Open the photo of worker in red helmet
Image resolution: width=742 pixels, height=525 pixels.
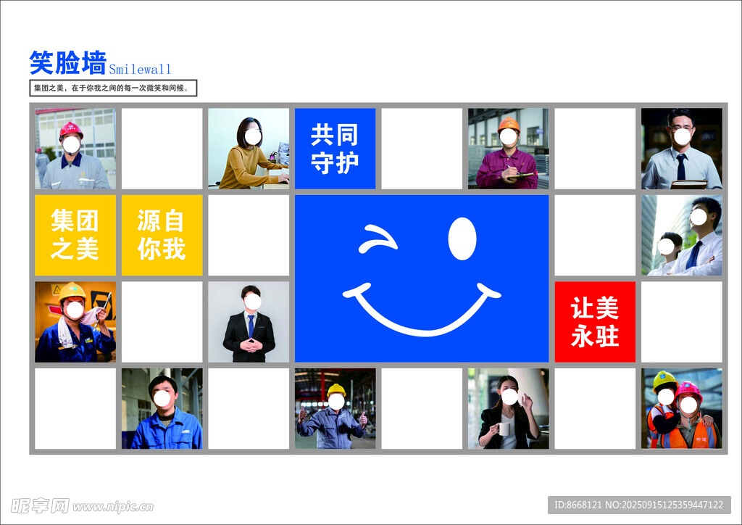point(75,149)
